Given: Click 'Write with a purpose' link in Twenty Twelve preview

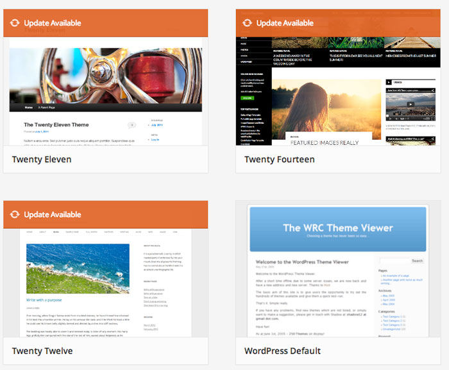Looking at the screenshot, I should pyautogui.click(x=44, y=300).
